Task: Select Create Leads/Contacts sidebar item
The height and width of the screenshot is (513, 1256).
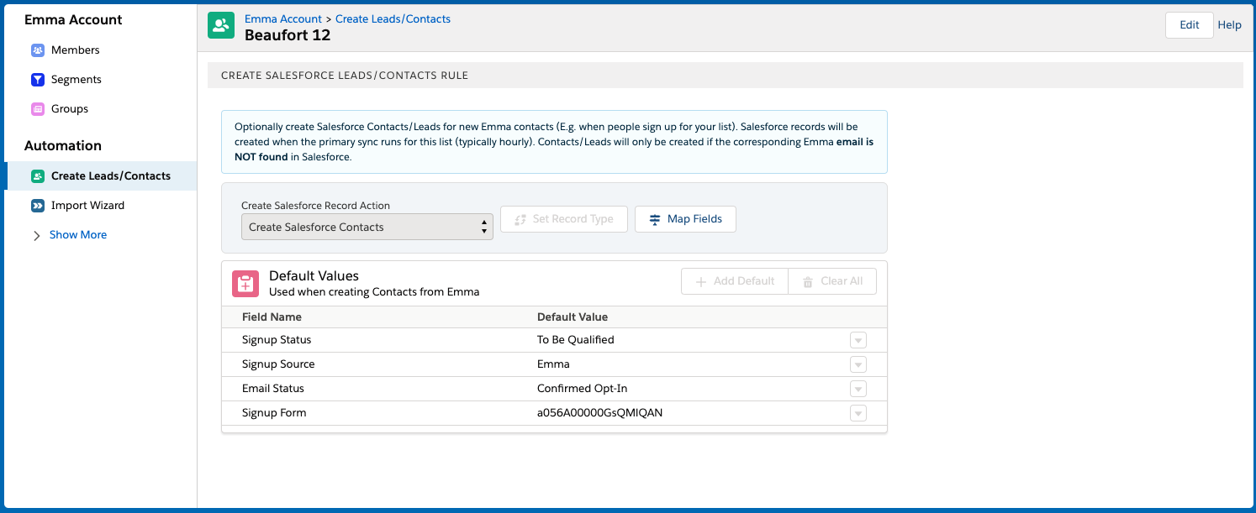Action: (x=101, y=176)
